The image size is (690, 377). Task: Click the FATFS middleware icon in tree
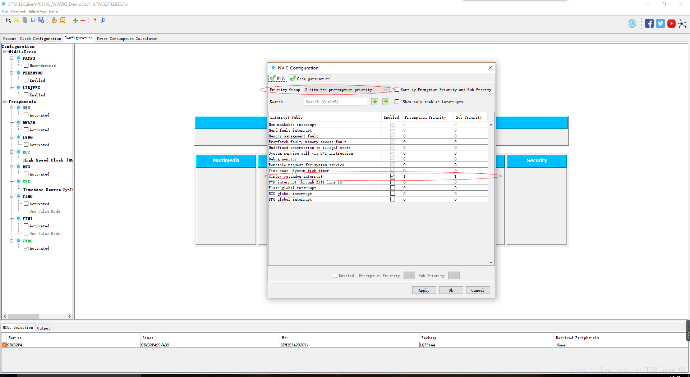(x=18, y=58)
